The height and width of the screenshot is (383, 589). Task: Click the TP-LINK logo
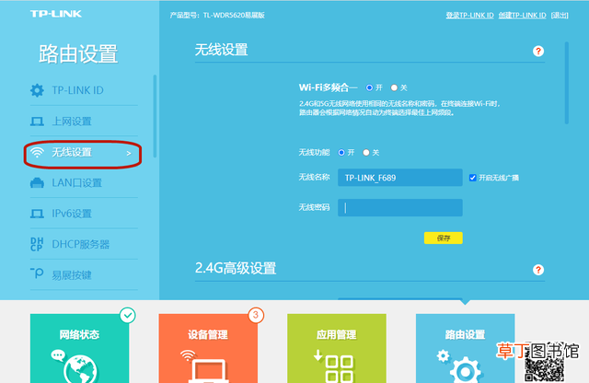[56, 14]
